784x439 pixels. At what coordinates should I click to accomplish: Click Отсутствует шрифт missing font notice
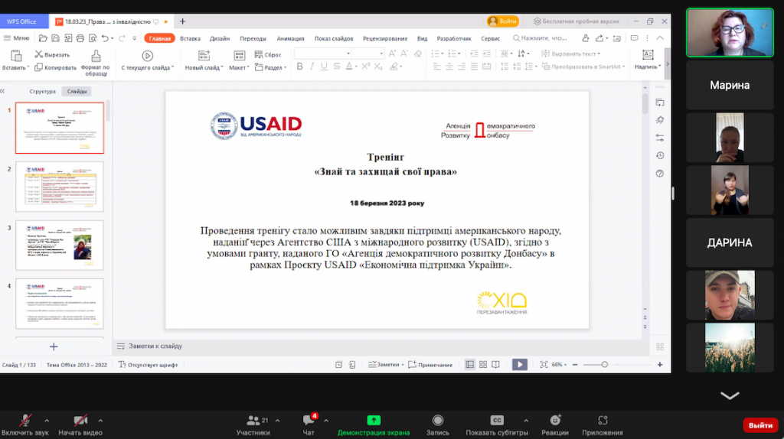pyautogui.click(x=148, y=365)
